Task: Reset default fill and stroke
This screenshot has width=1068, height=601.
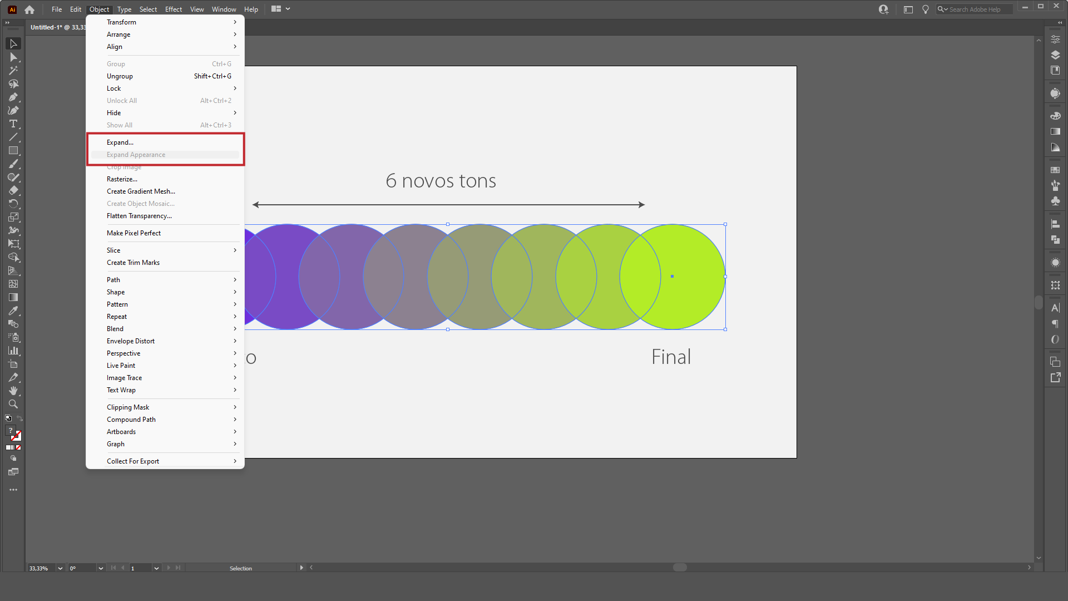Action: (x=8, y=418)
